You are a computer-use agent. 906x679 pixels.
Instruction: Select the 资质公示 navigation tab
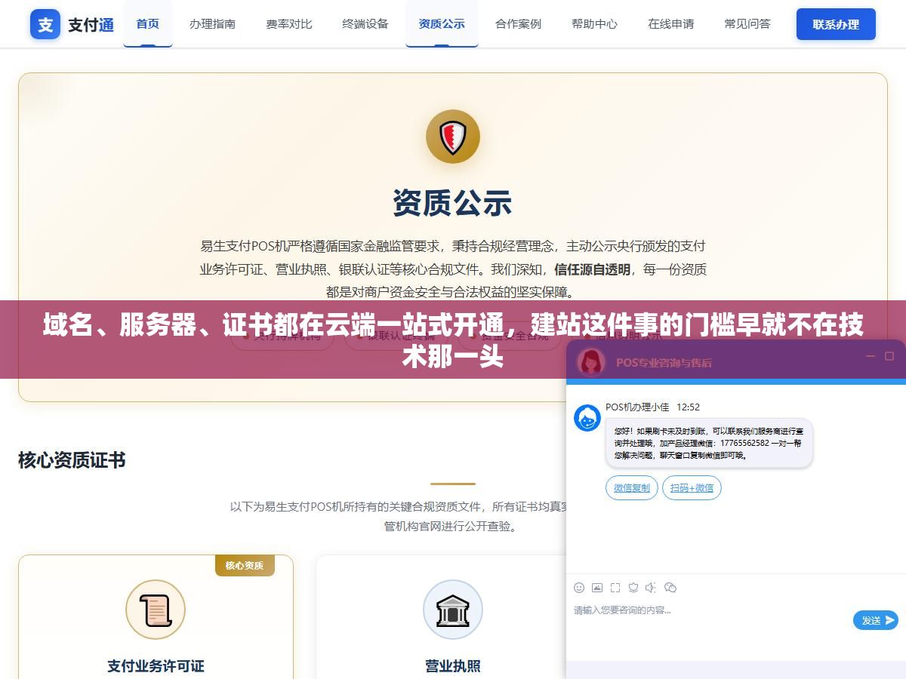coord(442,23)
